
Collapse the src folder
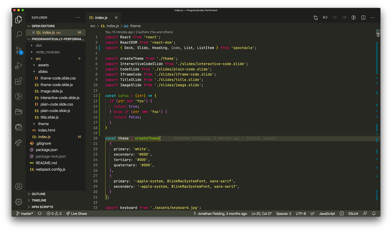coord(55,58)
